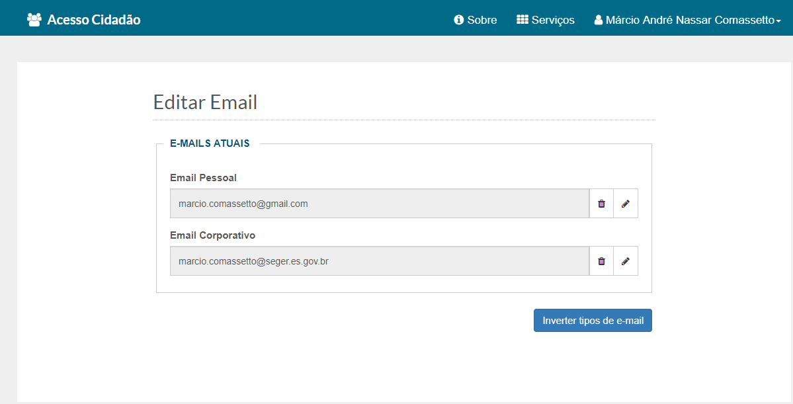Click the marcio.comassetto@gmail.com email field

[x=379, y=204]
